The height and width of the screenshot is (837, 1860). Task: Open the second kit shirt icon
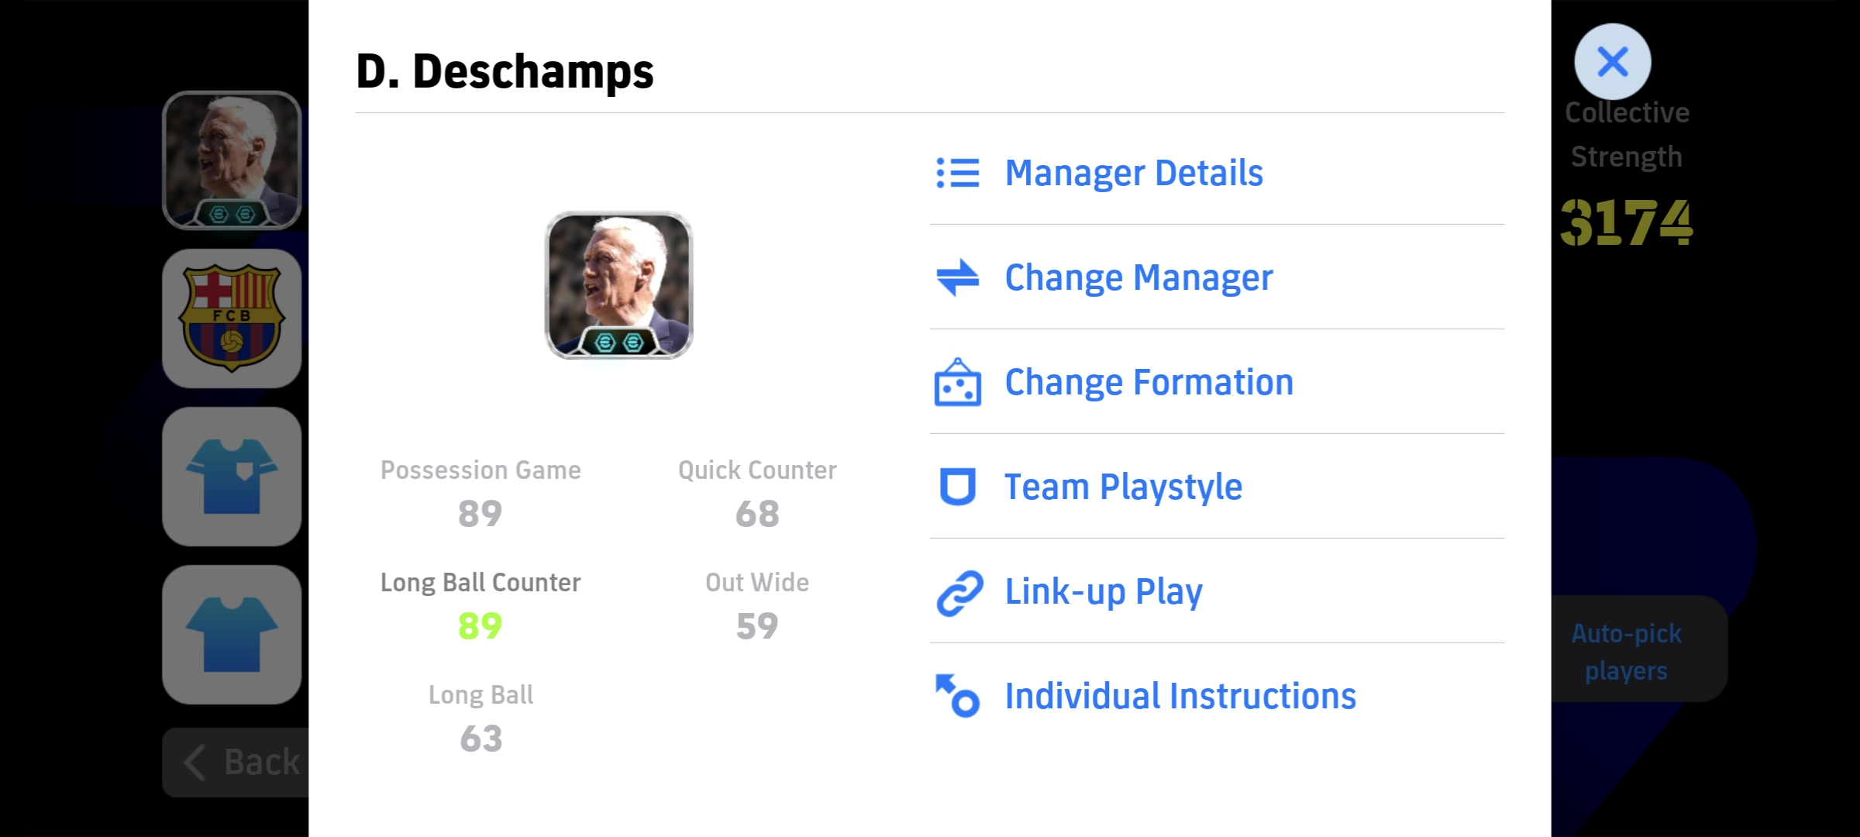(232, 635)
